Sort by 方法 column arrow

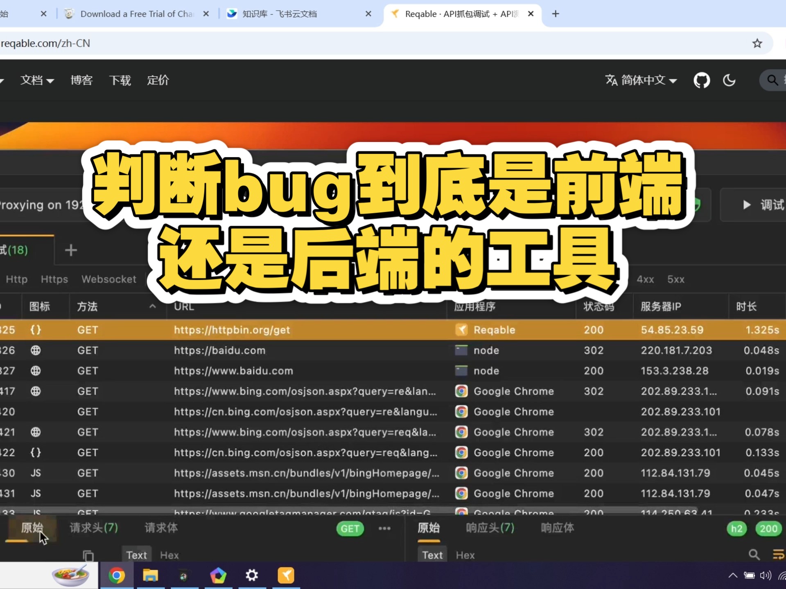click(x=152, y=306)
